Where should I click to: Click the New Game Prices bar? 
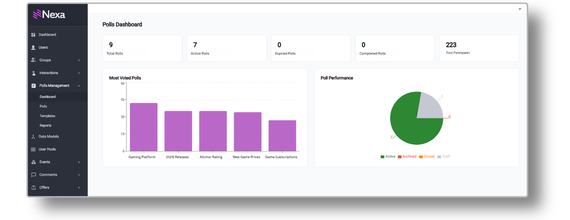(x=247, y=132)
